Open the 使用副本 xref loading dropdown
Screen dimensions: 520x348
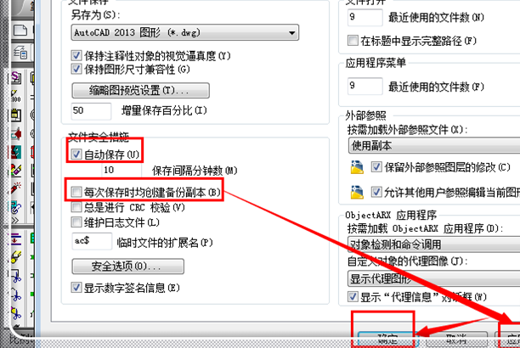click(434, 145)
